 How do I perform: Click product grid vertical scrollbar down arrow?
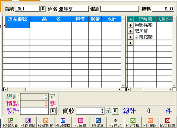point(123,85)
